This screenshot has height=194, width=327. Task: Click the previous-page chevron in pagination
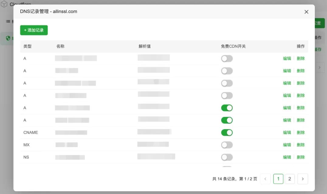coord(265,179)
